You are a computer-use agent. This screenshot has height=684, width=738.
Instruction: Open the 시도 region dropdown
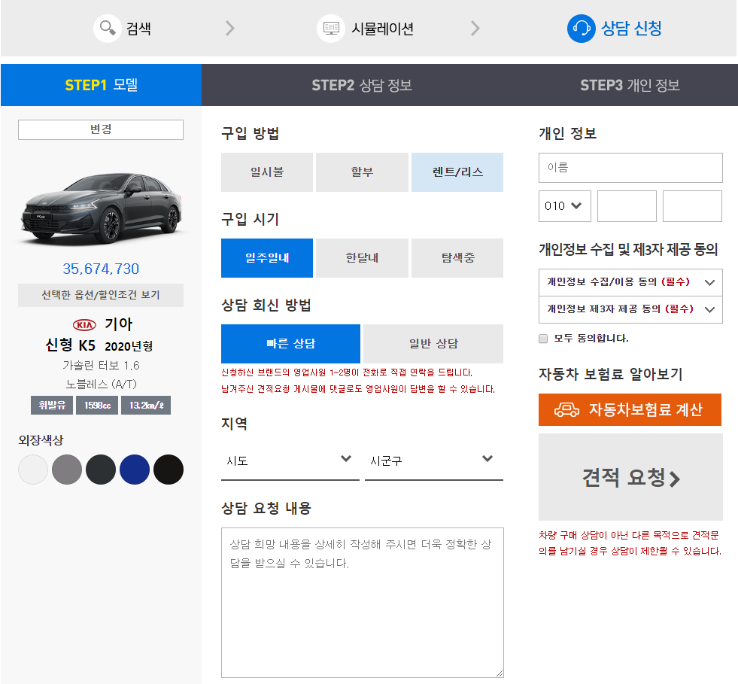[x=290, y=461]
